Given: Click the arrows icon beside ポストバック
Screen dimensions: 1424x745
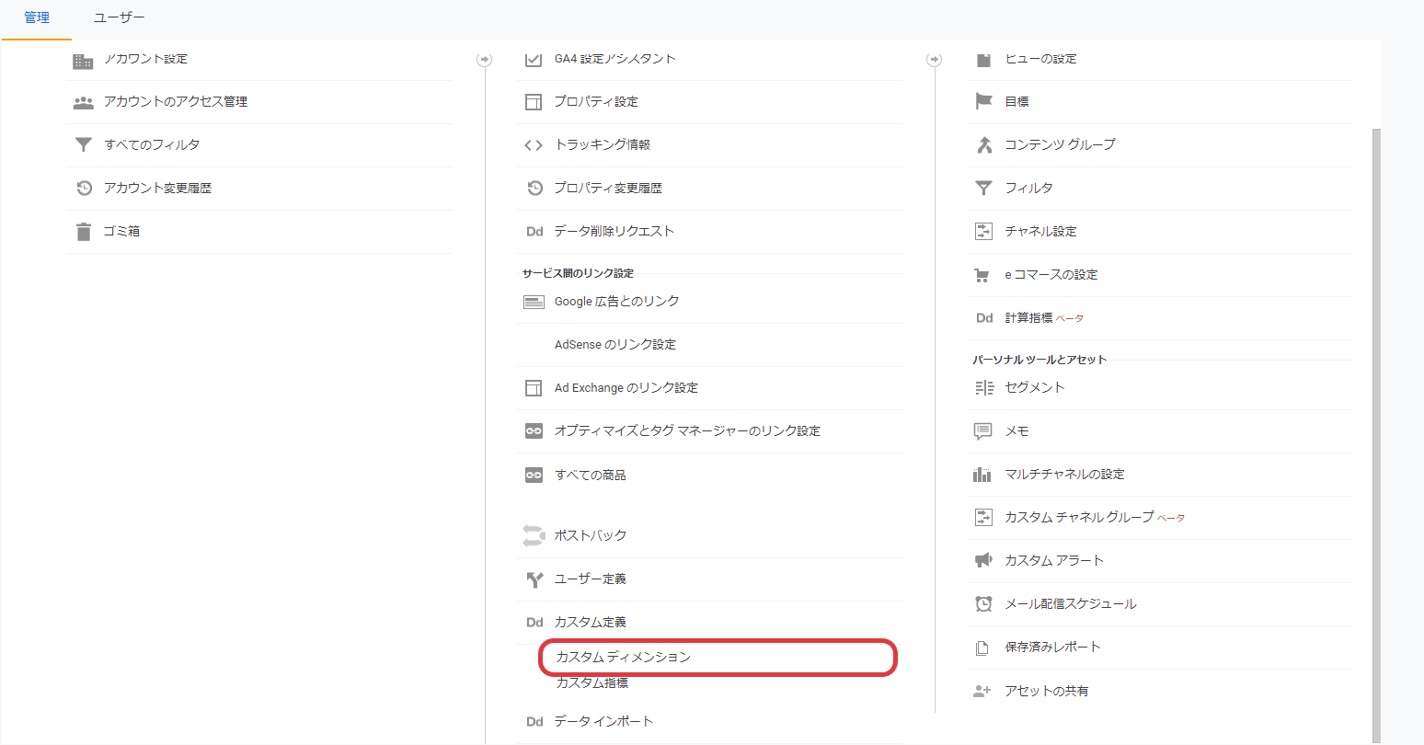Looking at the screenshot, I should click(x=534, y=535).
